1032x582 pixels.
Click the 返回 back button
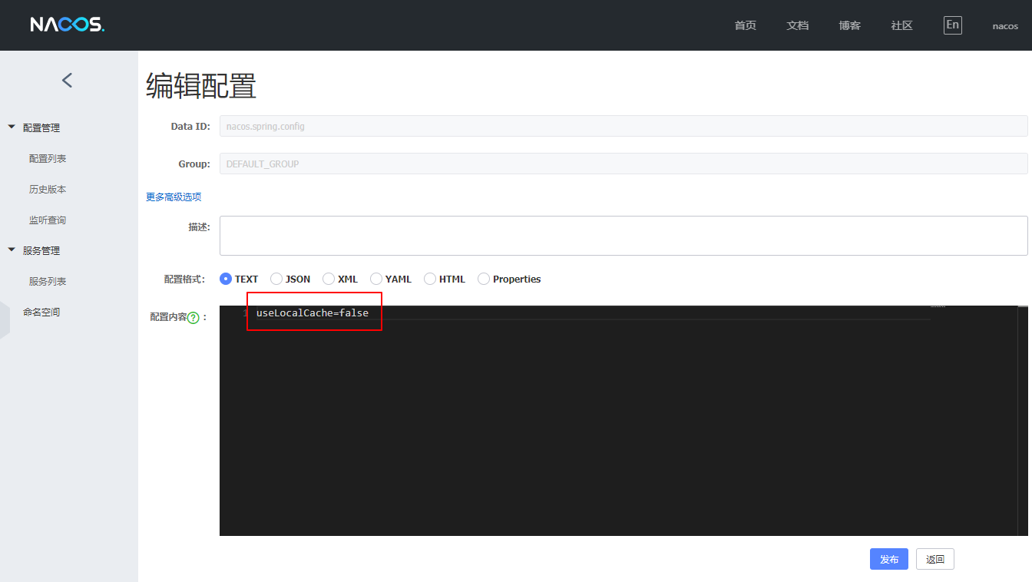point(935,559)
